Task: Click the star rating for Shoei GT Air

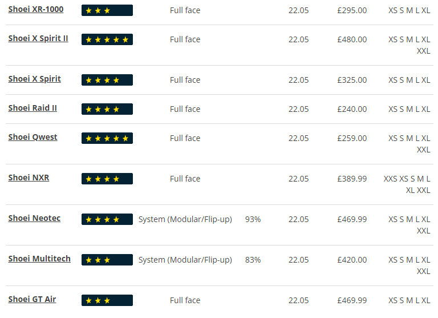Action: [x=107, y=300]
